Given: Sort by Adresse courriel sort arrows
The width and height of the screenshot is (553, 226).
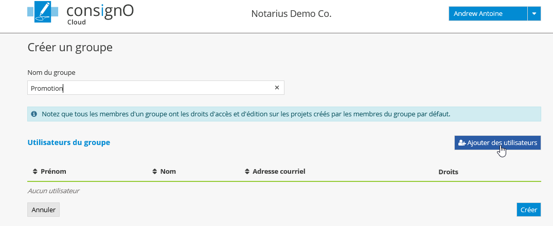Looking at the screenshot, I should click(x=247, y=171).
